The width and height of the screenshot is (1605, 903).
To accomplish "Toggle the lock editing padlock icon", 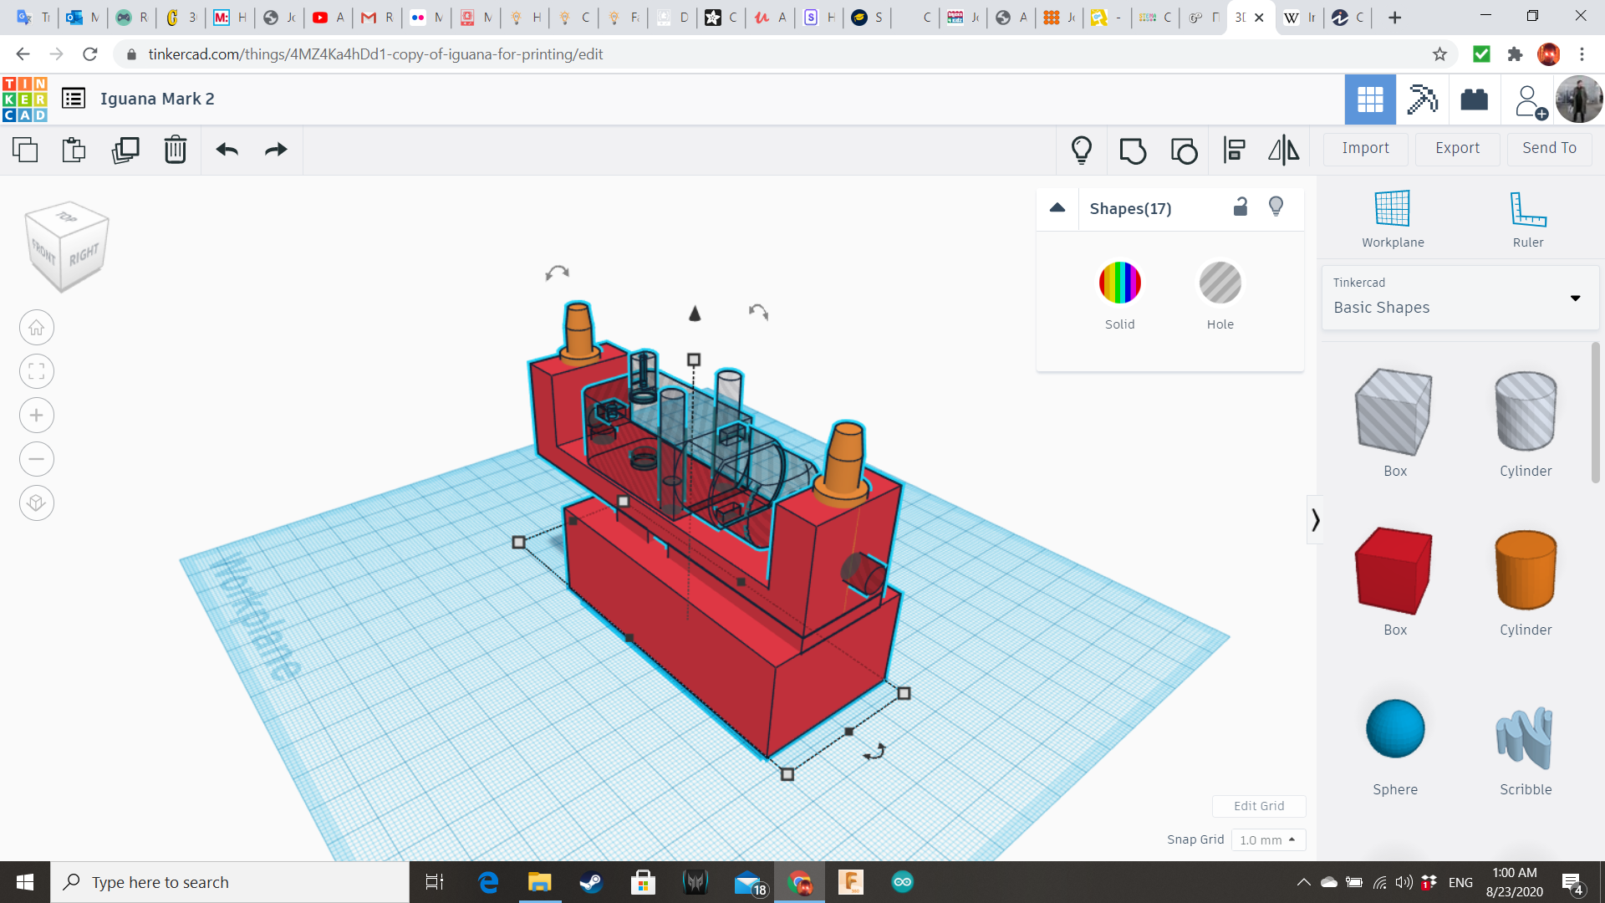I will [1241, 207].
